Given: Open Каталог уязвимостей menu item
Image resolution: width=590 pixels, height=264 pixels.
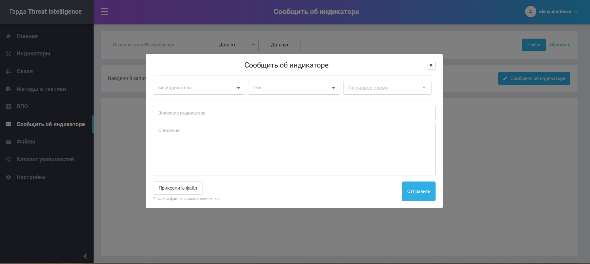Looking at the screenshot, I should tap(45, 159).
